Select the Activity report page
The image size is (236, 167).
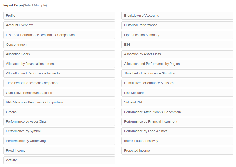(59, 160)
